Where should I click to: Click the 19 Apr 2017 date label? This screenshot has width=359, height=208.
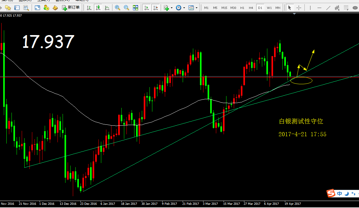(x=293, y=204)
